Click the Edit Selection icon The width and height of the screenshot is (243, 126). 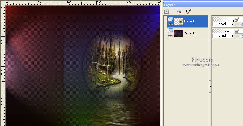189,11
